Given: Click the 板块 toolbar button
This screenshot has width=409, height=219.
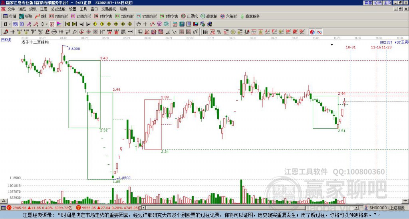Looking at the screenshot, I should click(26, 16).
